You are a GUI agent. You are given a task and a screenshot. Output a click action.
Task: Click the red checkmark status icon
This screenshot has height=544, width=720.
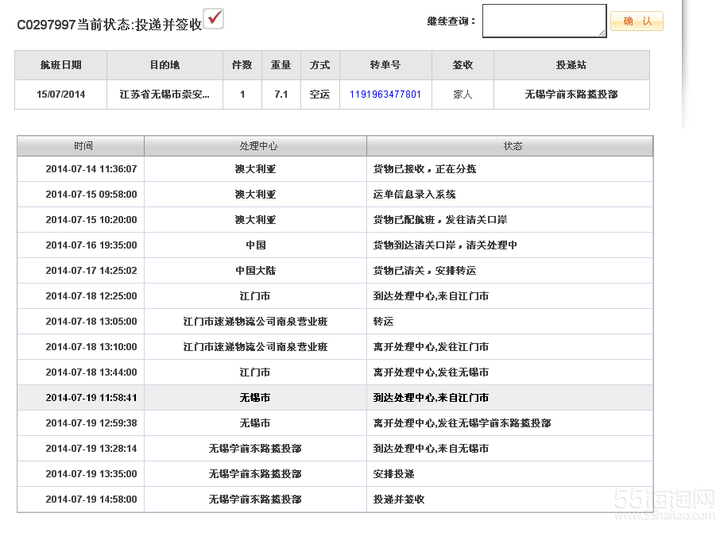click(214, 19)
